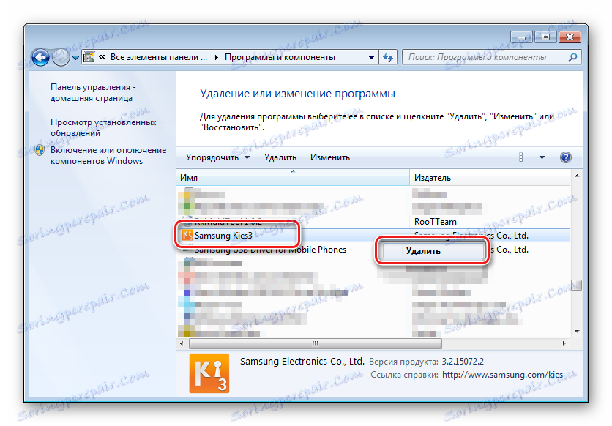Click 'RooTTeam' publisher cell
The width and height of the screenshot is (612, 426).
click(x=435, y=222)
